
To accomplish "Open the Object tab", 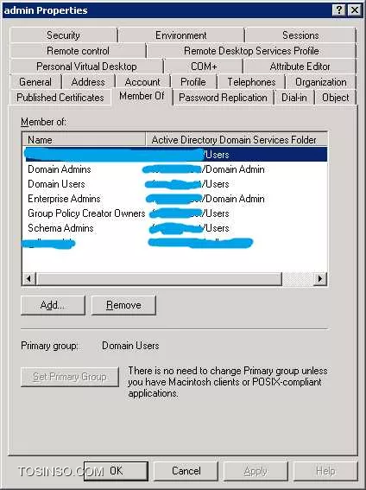I will (x=336, y=98).
